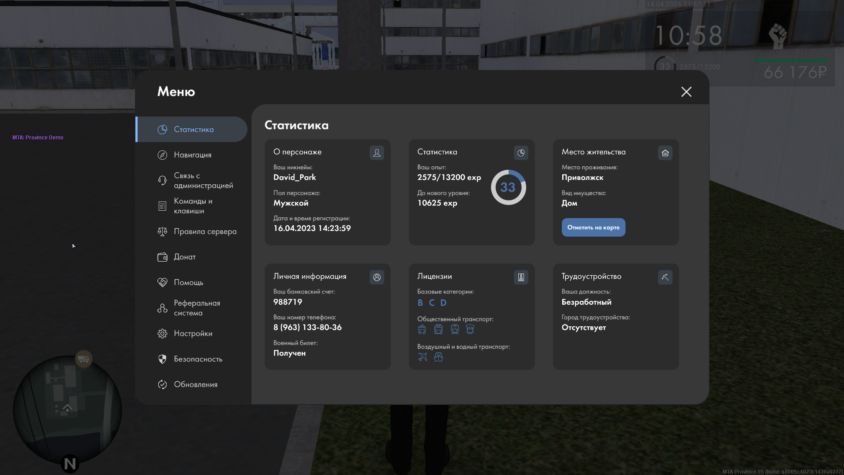Open the Навигация menu section

(192, 155)
